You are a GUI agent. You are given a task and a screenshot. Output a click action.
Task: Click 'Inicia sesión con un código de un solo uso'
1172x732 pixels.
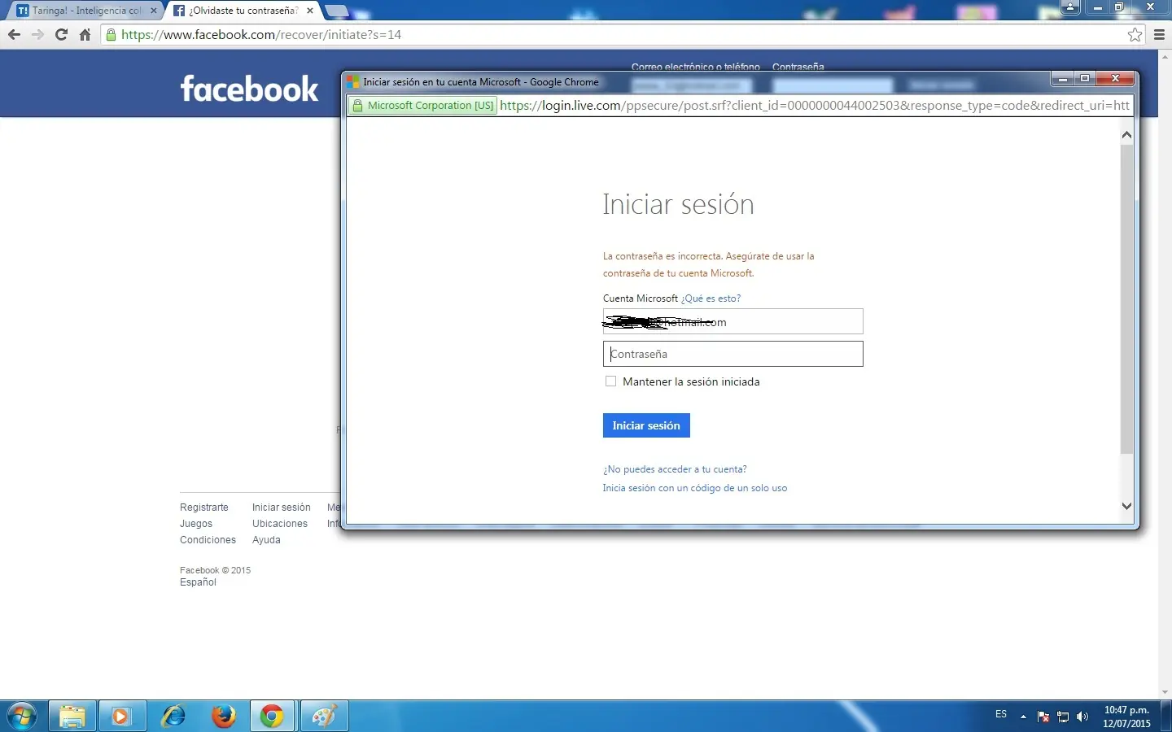tap(695, 488)
